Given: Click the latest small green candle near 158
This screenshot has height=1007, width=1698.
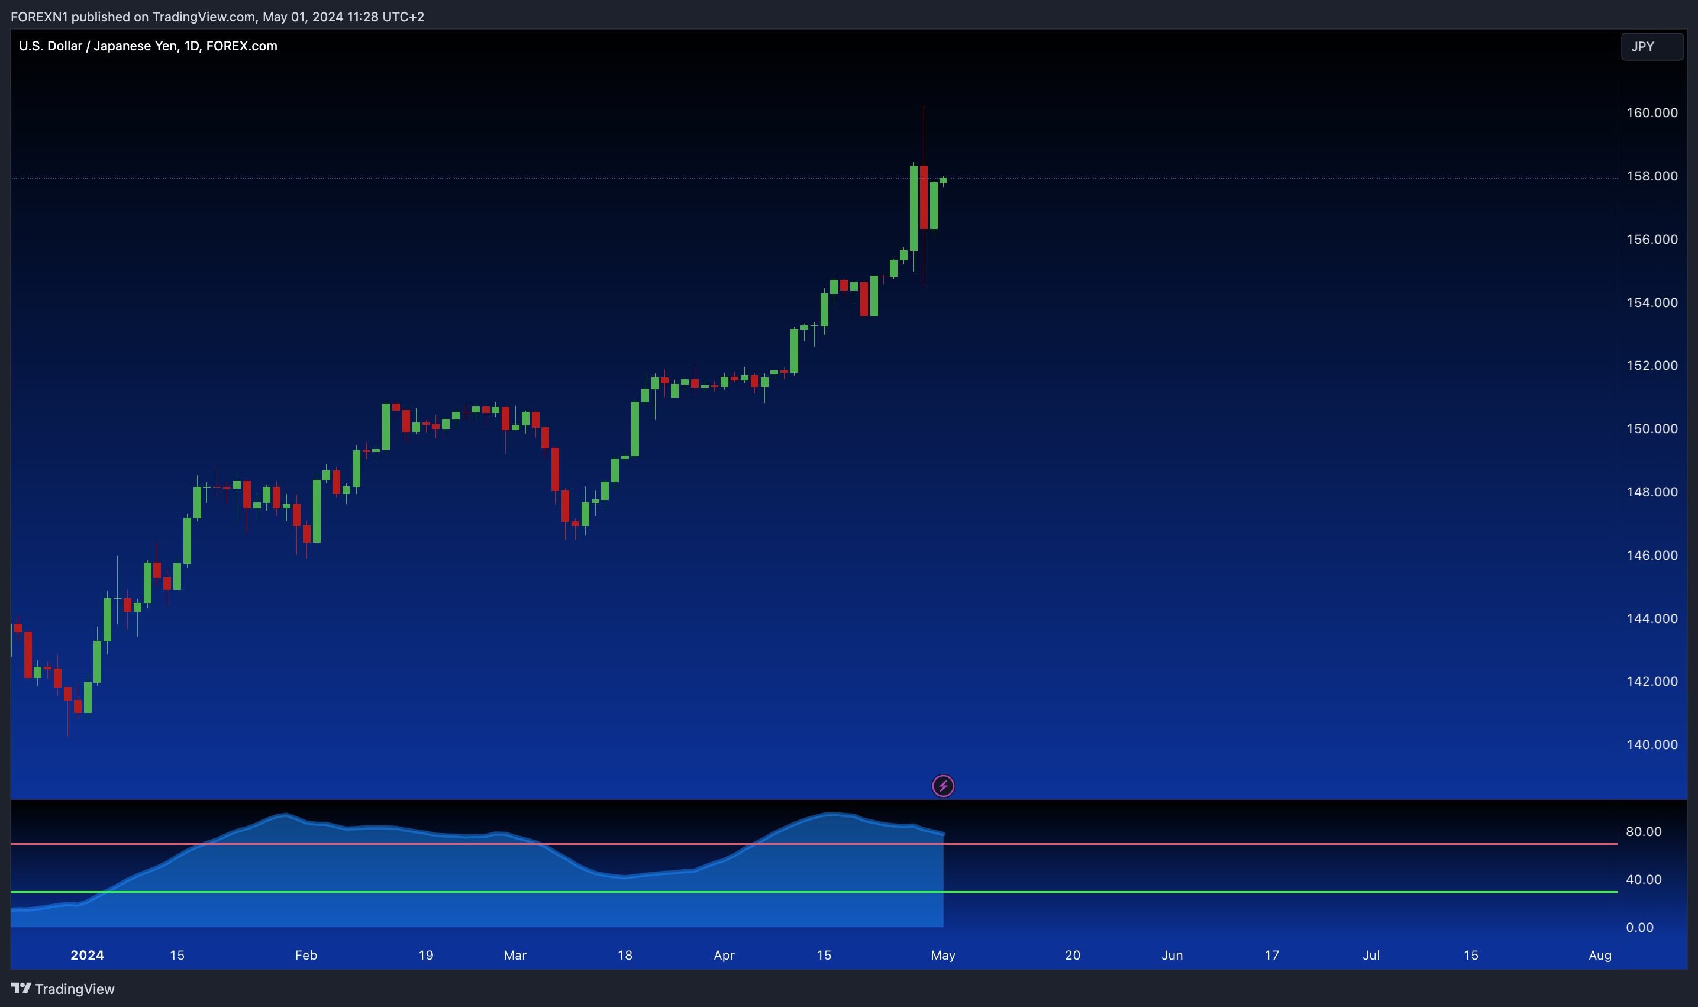Looking at the screenshot, I should 943,180.
